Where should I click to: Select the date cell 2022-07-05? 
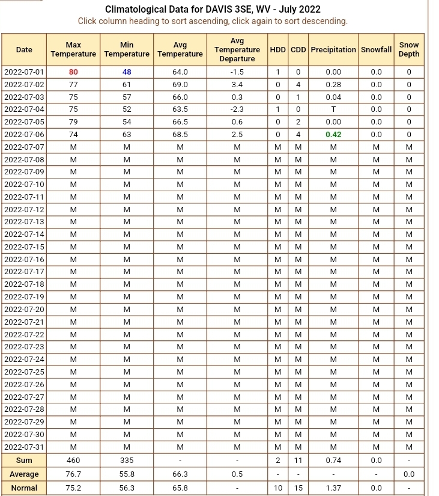point(24,122)
